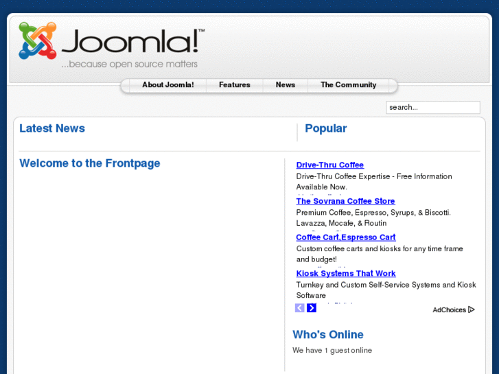Click 'Custom coffee carts and kiosks' description

coord(380,254)
